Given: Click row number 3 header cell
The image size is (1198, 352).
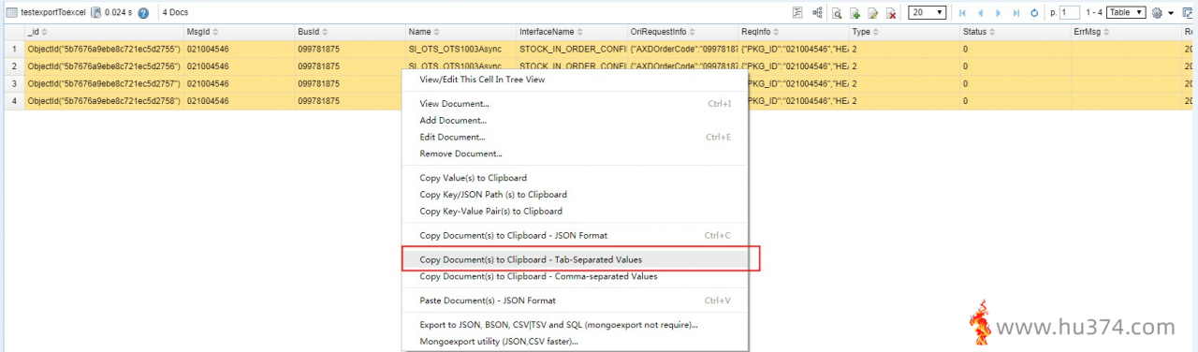Looking at the screenshot, I should (x=13, y=83).
